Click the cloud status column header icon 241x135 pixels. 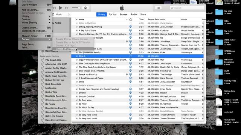(131, 19)
